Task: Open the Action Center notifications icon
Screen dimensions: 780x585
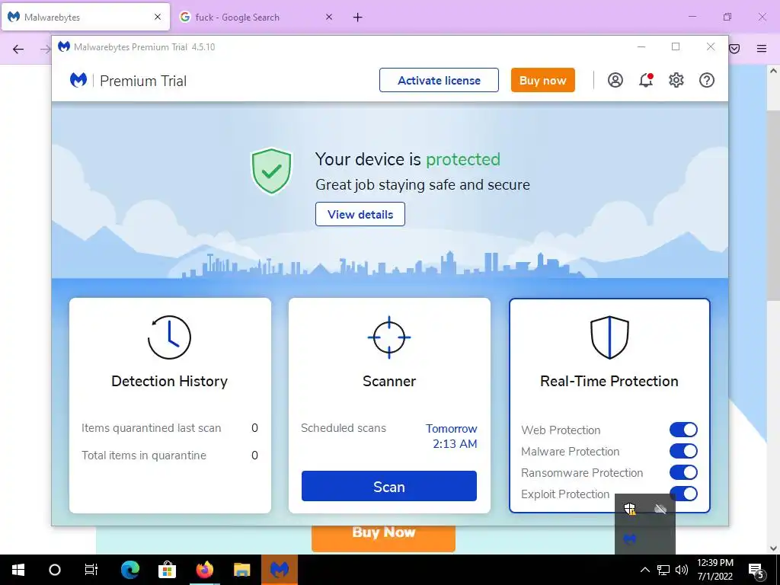Action: (x=756, y=571)
